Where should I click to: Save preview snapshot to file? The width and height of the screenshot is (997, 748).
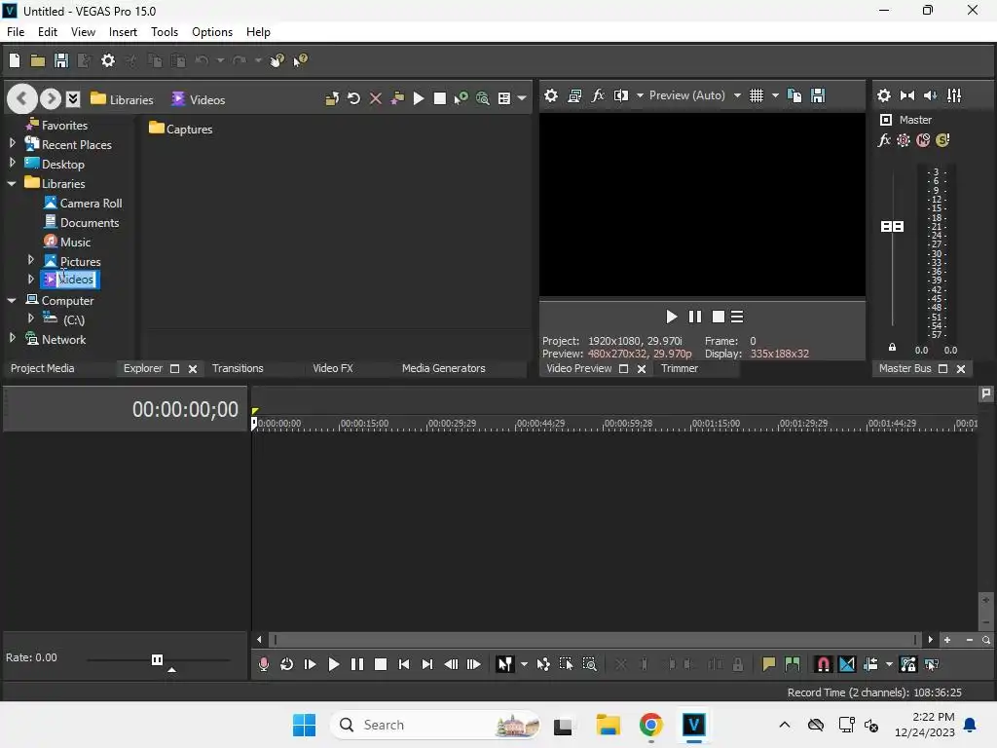pyautogui.click(x=818, y=95)
